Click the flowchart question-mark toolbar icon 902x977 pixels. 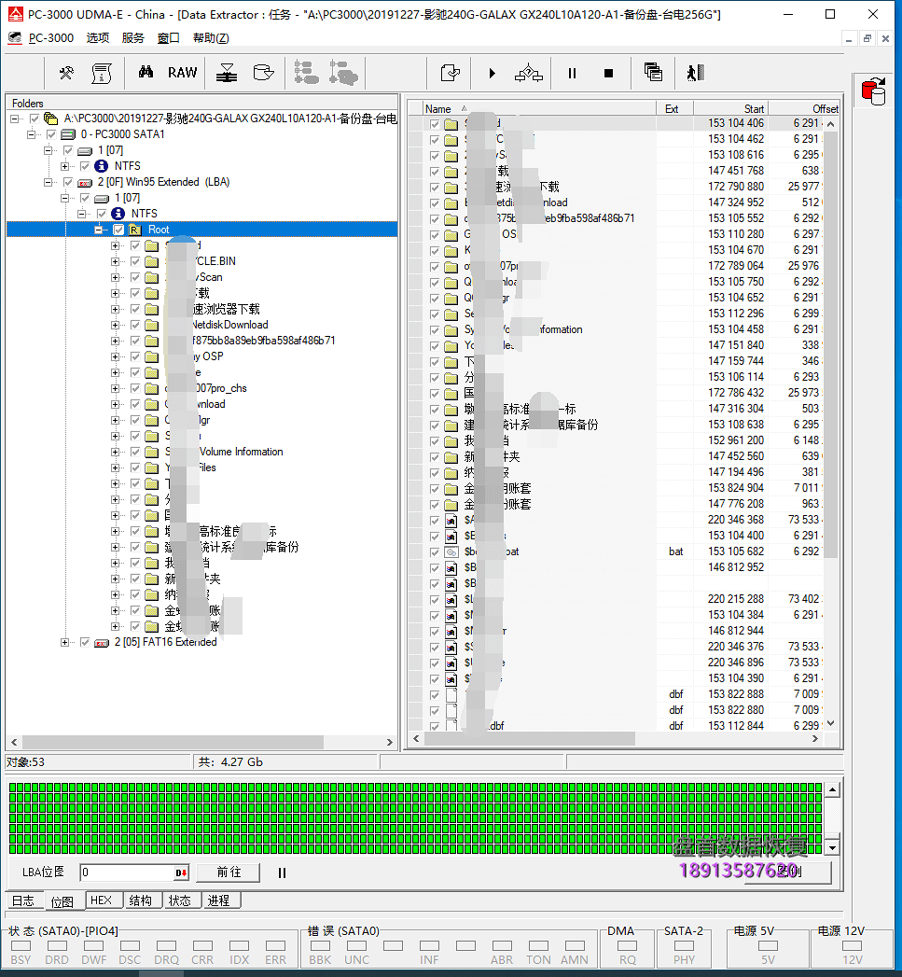pyautogui.click(x=528, y=73)
